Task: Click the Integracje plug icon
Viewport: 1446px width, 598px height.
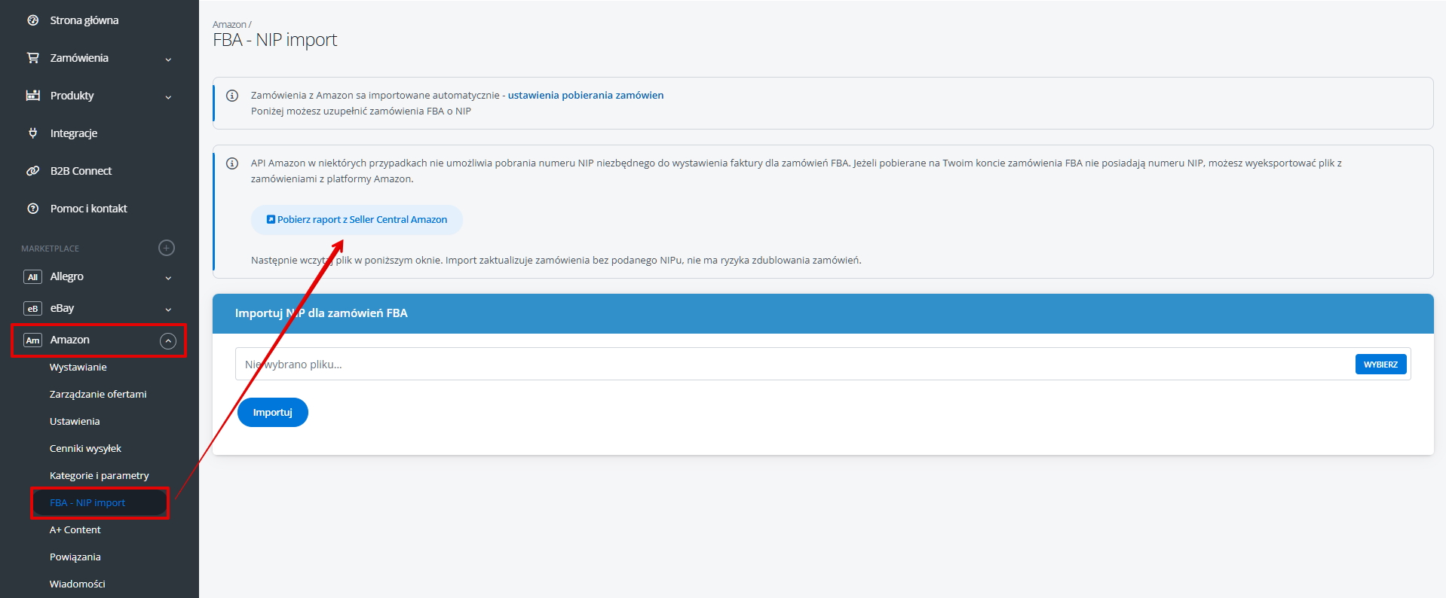Action: (x=33, y=133)
